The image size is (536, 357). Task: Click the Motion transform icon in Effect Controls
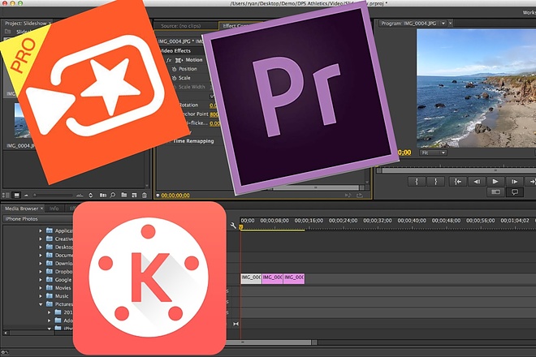tap(179, 60)
